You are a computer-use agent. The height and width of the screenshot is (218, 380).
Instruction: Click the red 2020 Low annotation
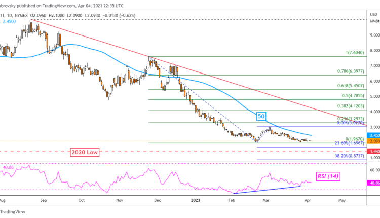[85, 152]
